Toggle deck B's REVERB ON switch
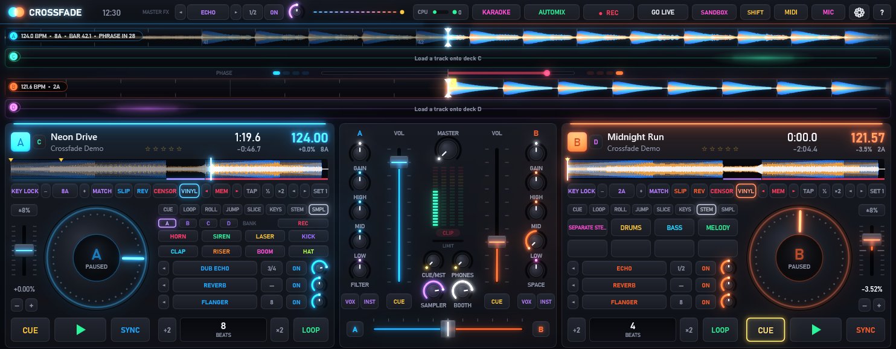Image resolution: width=896 pixels, height=349 pixels. [x=705, y=285]
